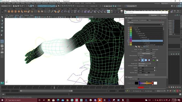Image resolution: width=182 pixels, height=102 pixels.
Task: Open the menu set dropdown on status line
Action: click(6, 6)
